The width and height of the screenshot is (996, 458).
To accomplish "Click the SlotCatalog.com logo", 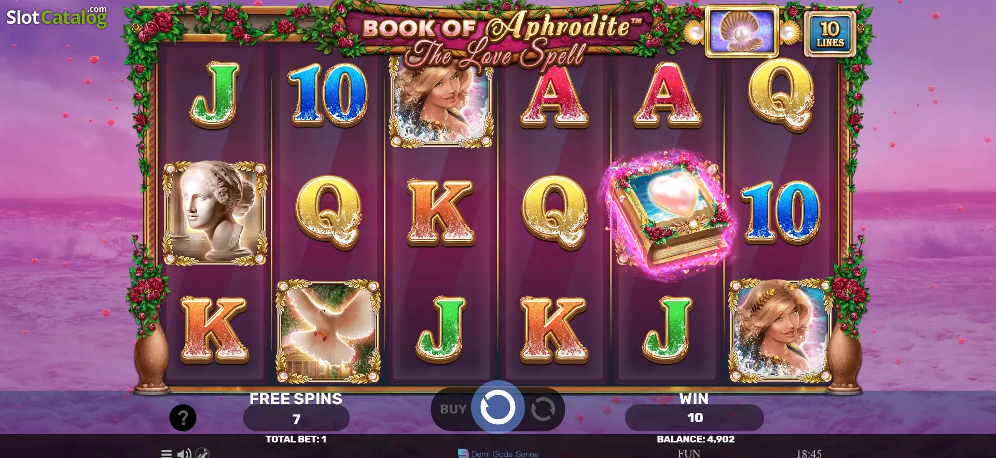I will [x=57, y=17].
